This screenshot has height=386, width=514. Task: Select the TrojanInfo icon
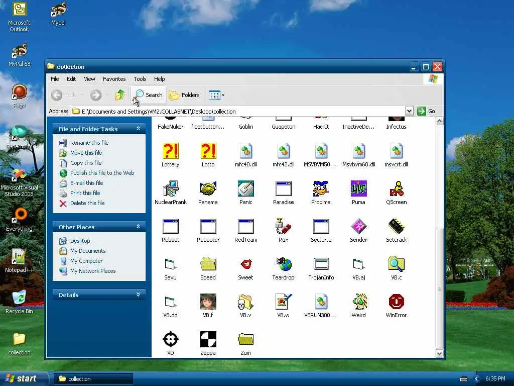[x=321, y=264]
